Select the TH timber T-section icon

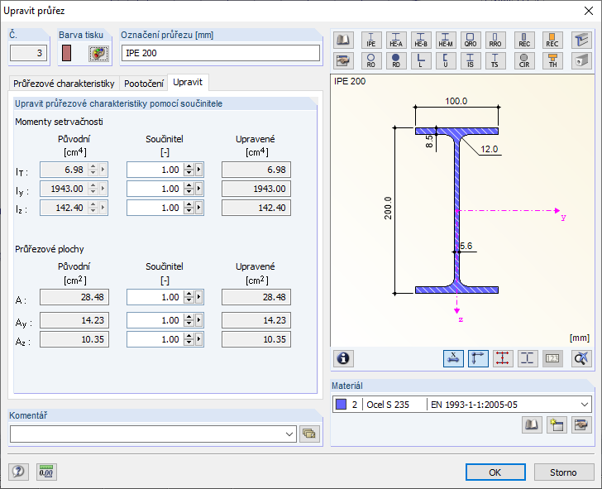[x=552, y=60]
